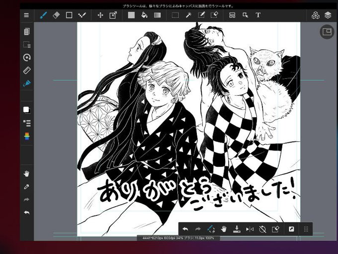This screenshot has width=338, height=254.
Task: Select the Hand tool in floating bar
Action: (x=224, y=229)
